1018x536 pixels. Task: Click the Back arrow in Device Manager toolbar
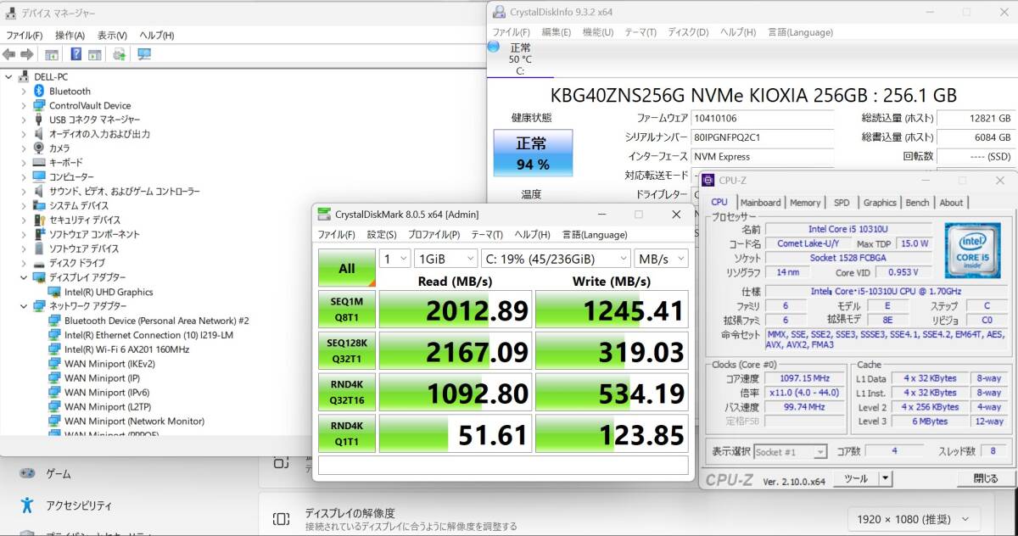pyautogui.click(x=9, y=54)
